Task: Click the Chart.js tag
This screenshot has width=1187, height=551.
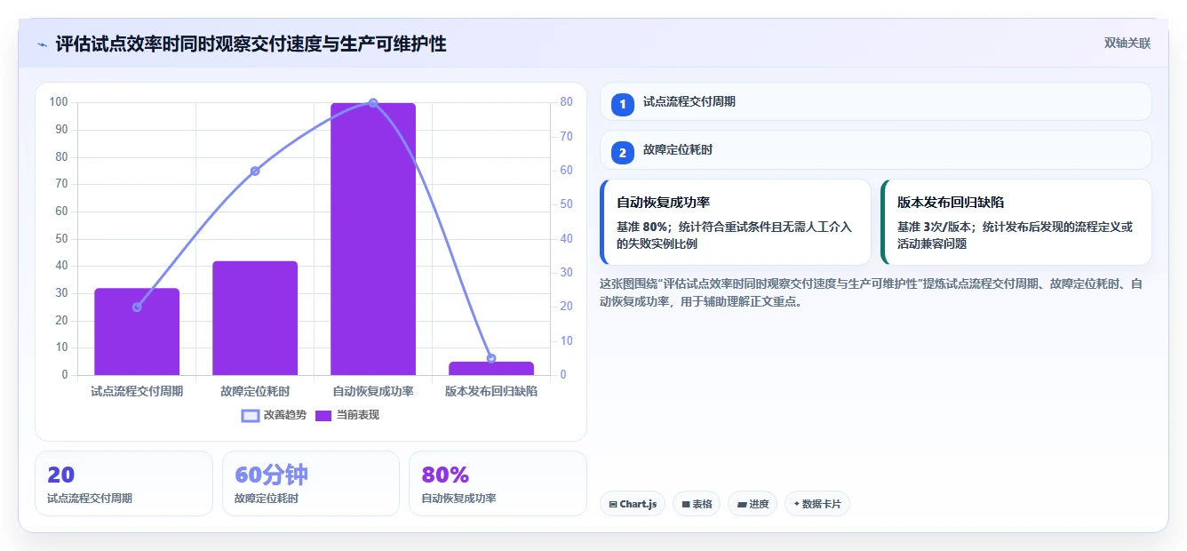Action: [x=633, y=504]
